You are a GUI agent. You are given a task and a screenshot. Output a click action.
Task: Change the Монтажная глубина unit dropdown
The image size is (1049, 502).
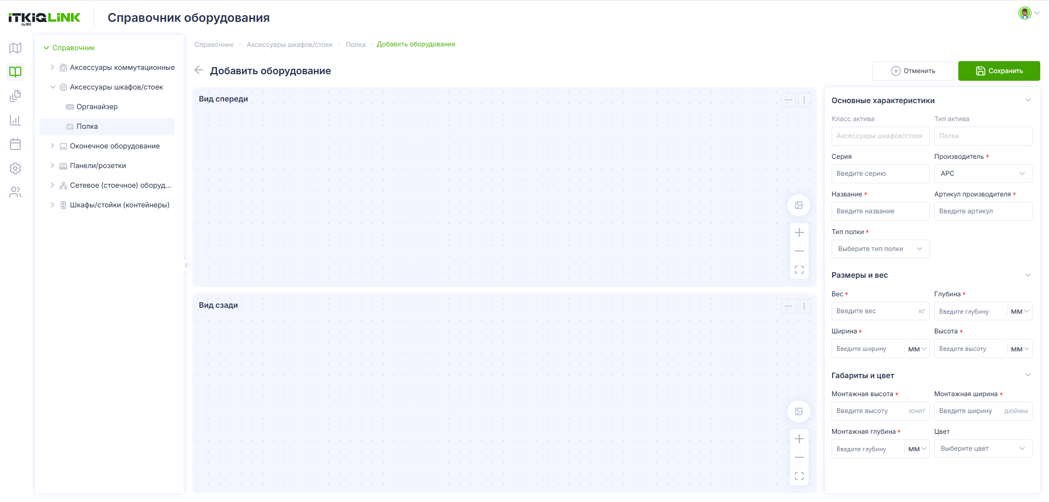coord(917,449)
